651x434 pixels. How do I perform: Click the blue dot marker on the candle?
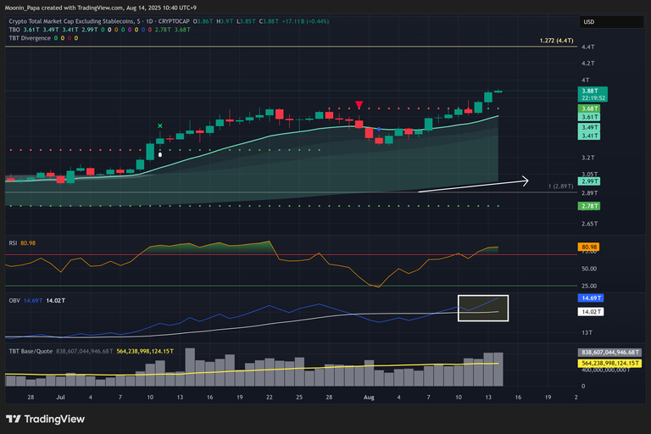[x=379, y=129]
